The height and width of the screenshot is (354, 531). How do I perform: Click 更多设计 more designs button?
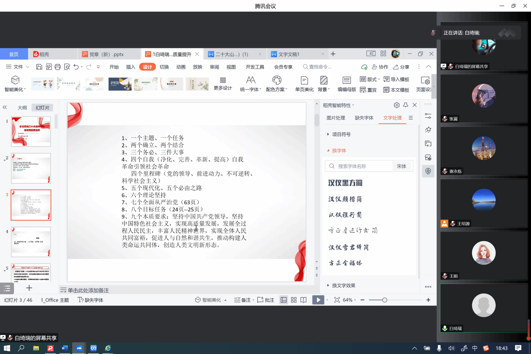point(223,84)
